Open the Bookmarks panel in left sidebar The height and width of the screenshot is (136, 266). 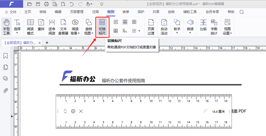tap(5, 56)
